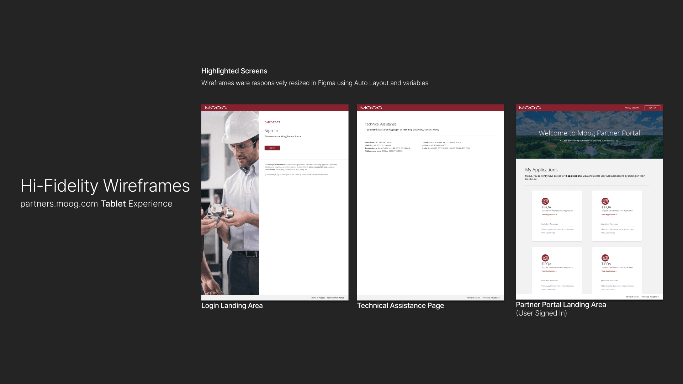Click the top-left TIPQA application icon
683x384 pixels.
click(545, 201)
